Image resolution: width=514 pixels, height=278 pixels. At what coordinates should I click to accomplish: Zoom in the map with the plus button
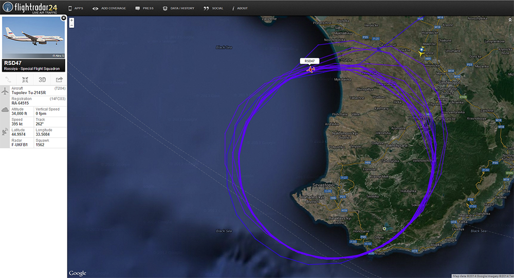pyautogui.click(x=71, y=21)
